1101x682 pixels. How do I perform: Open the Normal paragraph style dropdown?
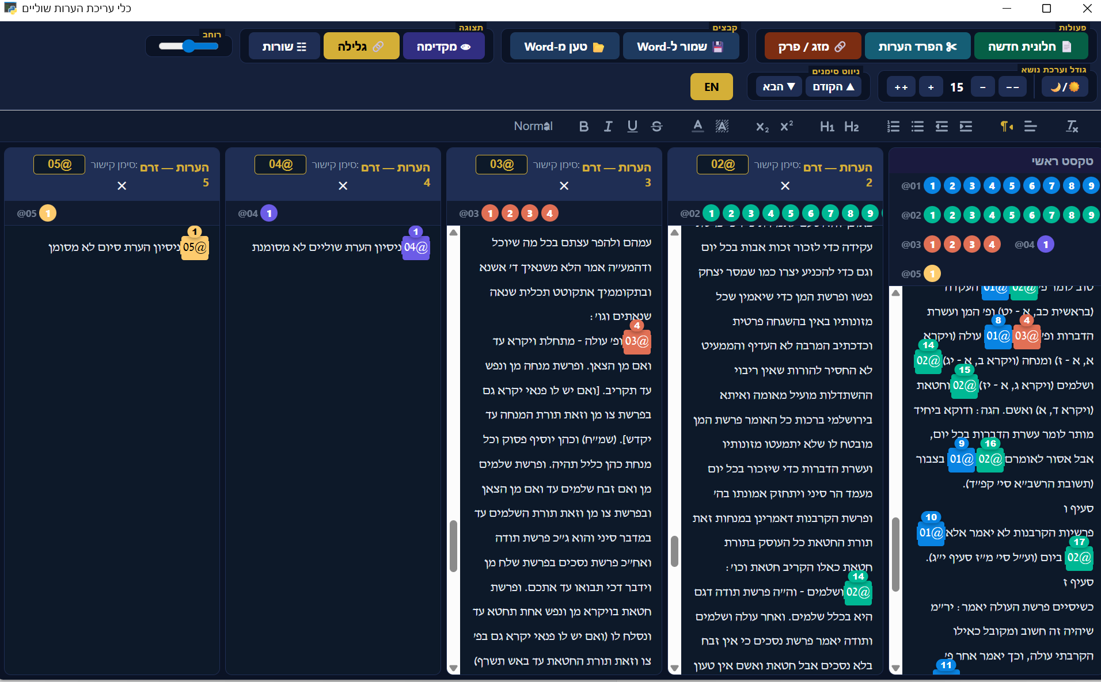pyautogui.click(x=533, y=127)
